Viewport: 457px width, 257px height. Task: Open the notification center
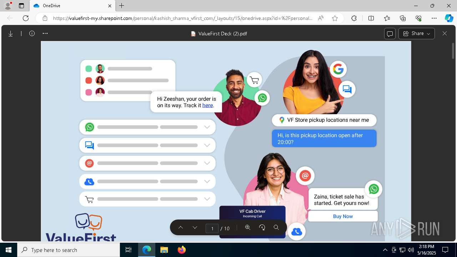(x=445, y=250)
